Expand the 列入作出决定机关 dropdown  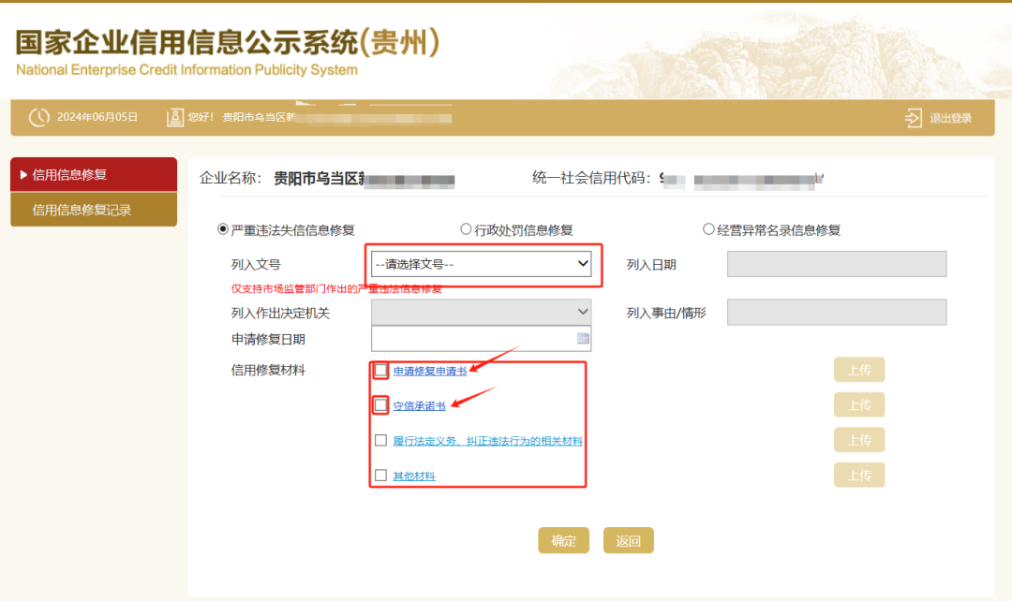tap(482, 312)
